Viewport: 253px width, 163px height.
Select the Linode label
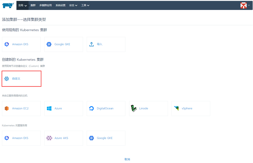144,108
